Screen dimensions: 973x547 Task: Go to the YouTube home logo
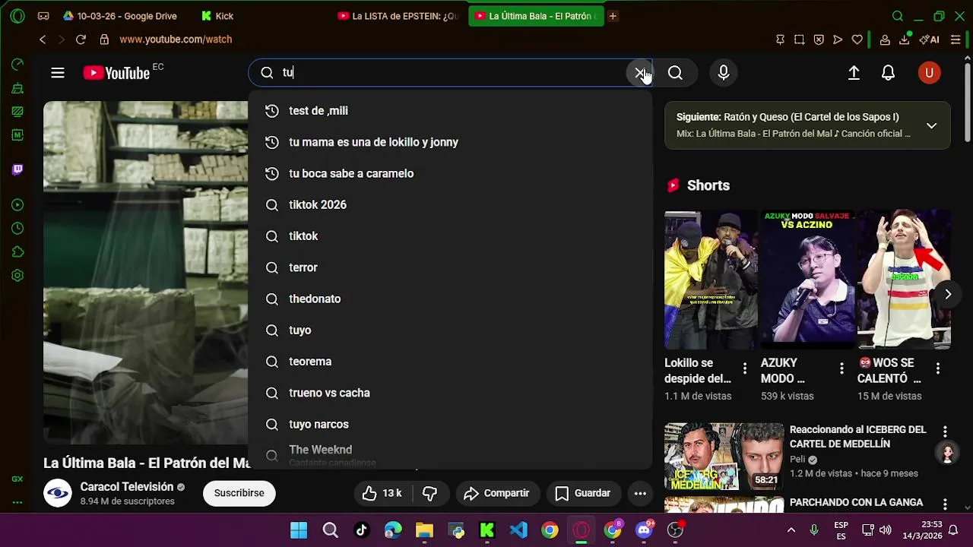[116, 73]
